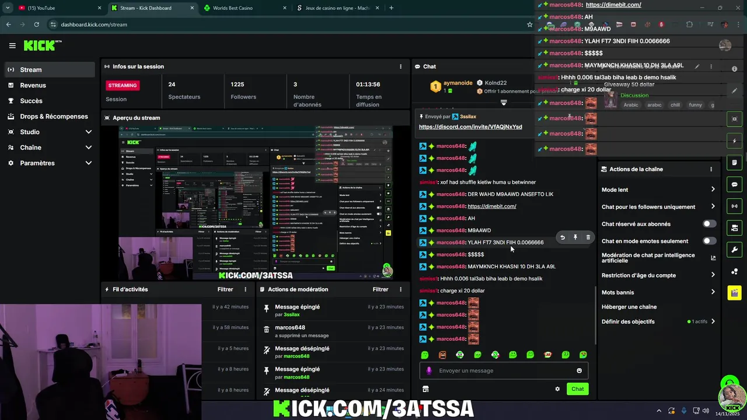Open the dimebit.com link from marcos648

coord(492,206)
